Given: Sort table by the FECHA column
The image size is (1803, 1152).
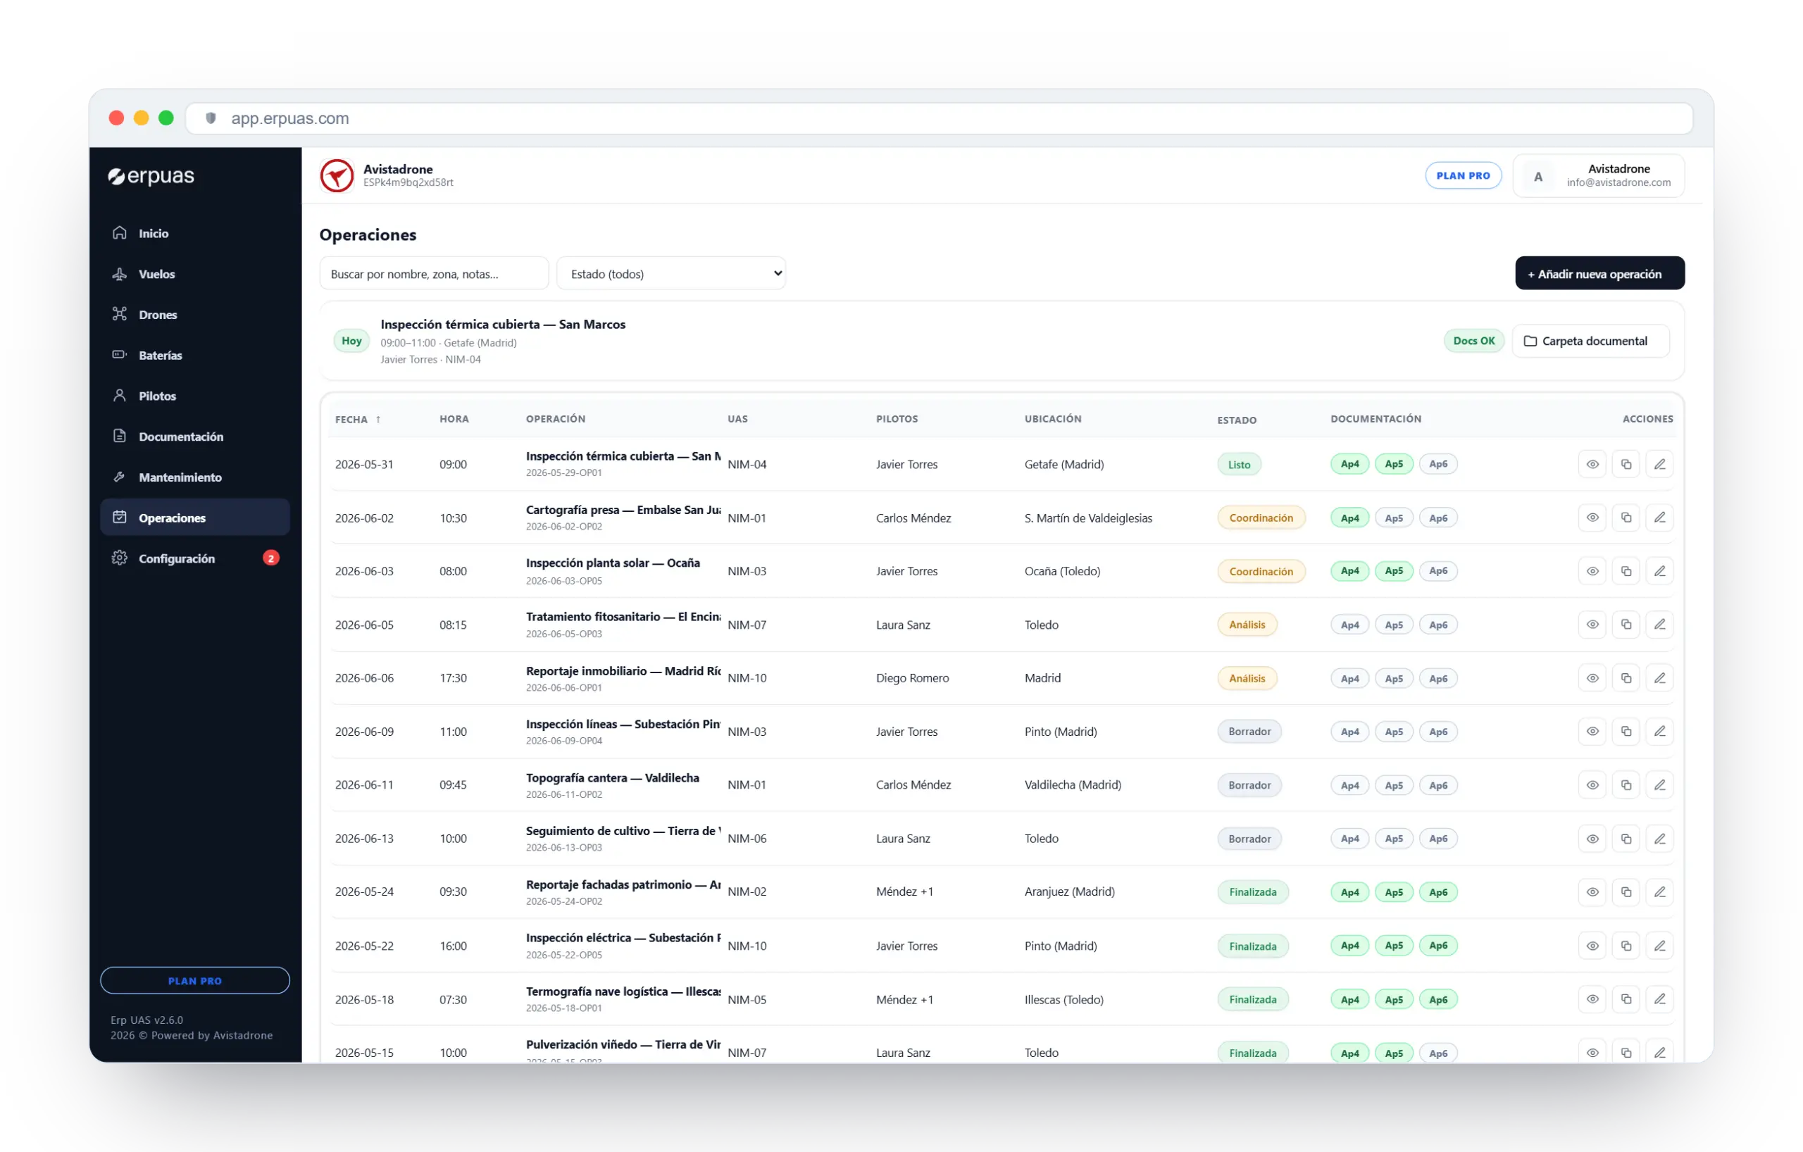Looking at the screenshot, I should pos(358,420).
